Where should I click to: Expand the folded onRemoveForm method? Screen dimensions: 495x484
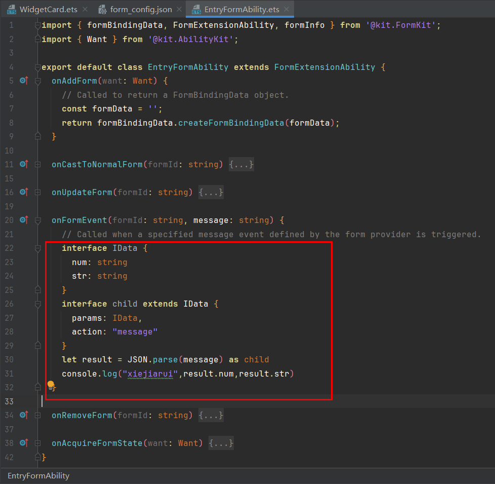coord(37,415)
